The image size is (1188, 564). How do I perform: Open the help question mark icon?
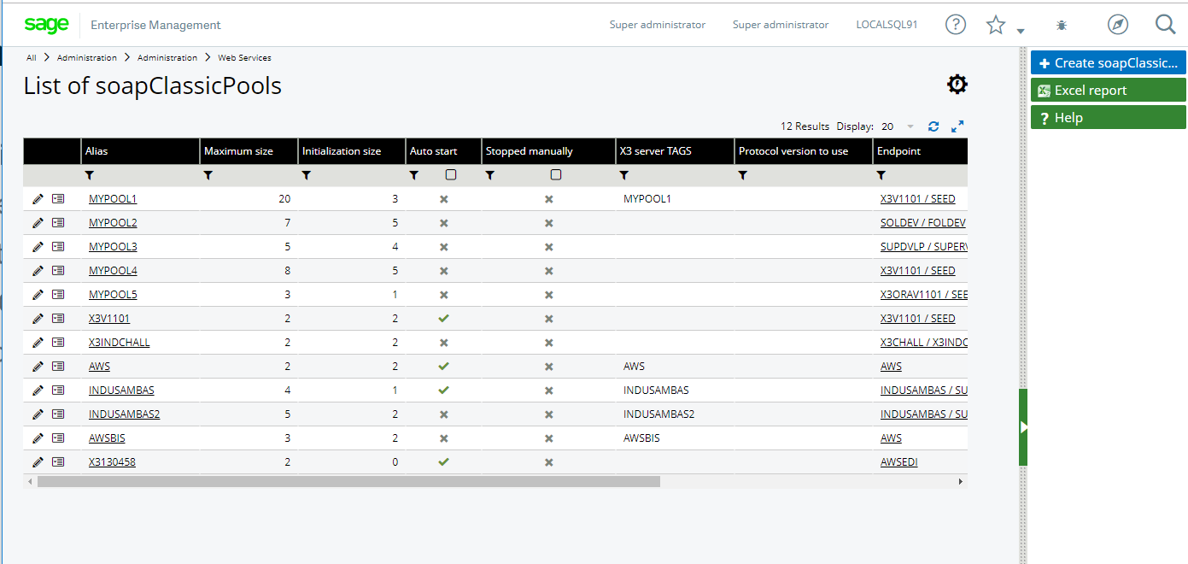(x=956, y=25)
